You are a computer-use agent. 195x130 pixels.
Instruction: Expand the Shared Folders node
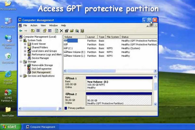point(25,47)
